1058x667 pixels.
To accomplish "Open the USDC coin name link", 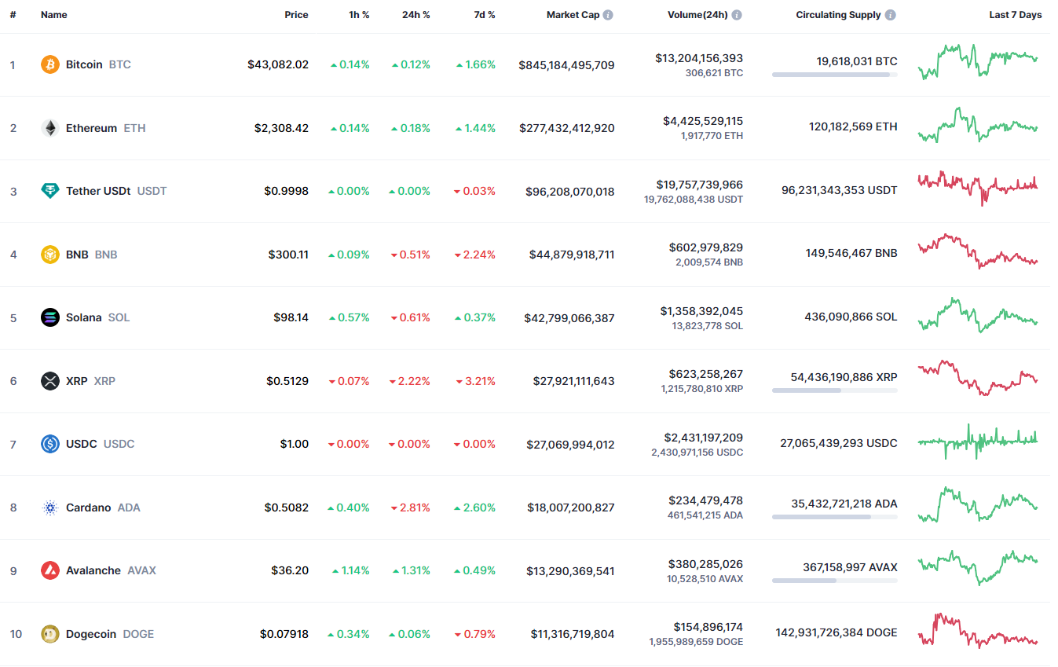I will pyautogui.click(x=82, y=444).
